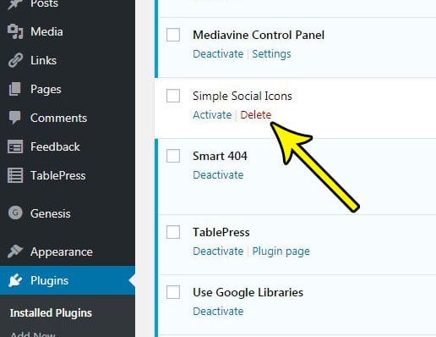The image size is (436, 337).
Task: Open the Media library icon
Action: pos(15,31)
